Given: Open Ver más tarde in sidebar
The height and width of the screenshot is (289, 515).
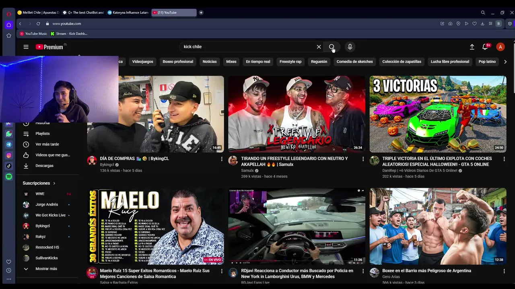Looking at the screenshot, I should tap(47, 144).
